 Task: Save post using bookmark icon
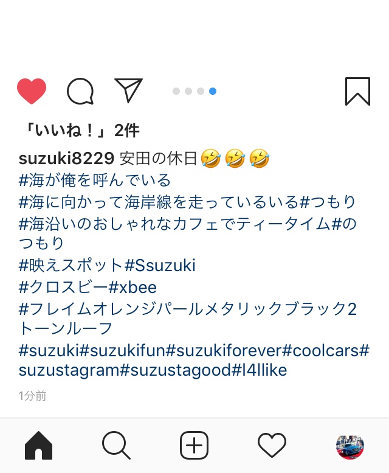(357, 91)
